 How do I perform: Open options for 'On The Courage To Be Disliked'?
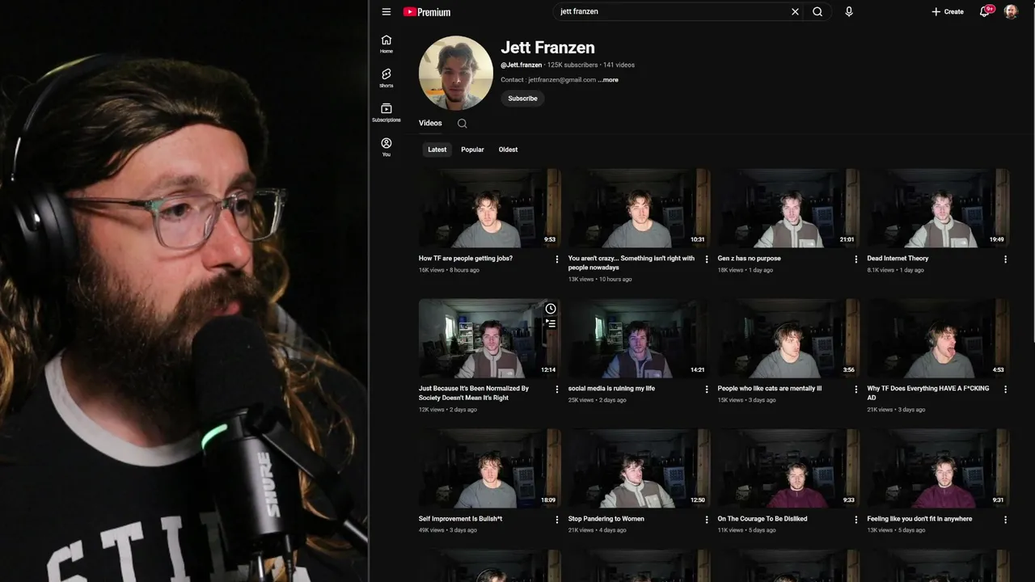tap(855, 520)
